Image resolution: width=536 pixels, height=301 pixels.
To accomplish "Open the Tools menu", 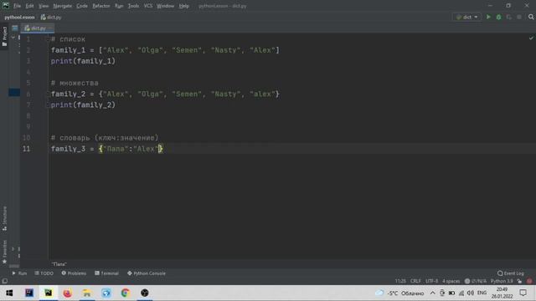I will click(x=133, y=6).
